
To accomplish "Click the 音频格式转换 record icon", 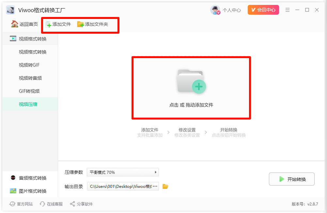I will (x=13, y=178).
